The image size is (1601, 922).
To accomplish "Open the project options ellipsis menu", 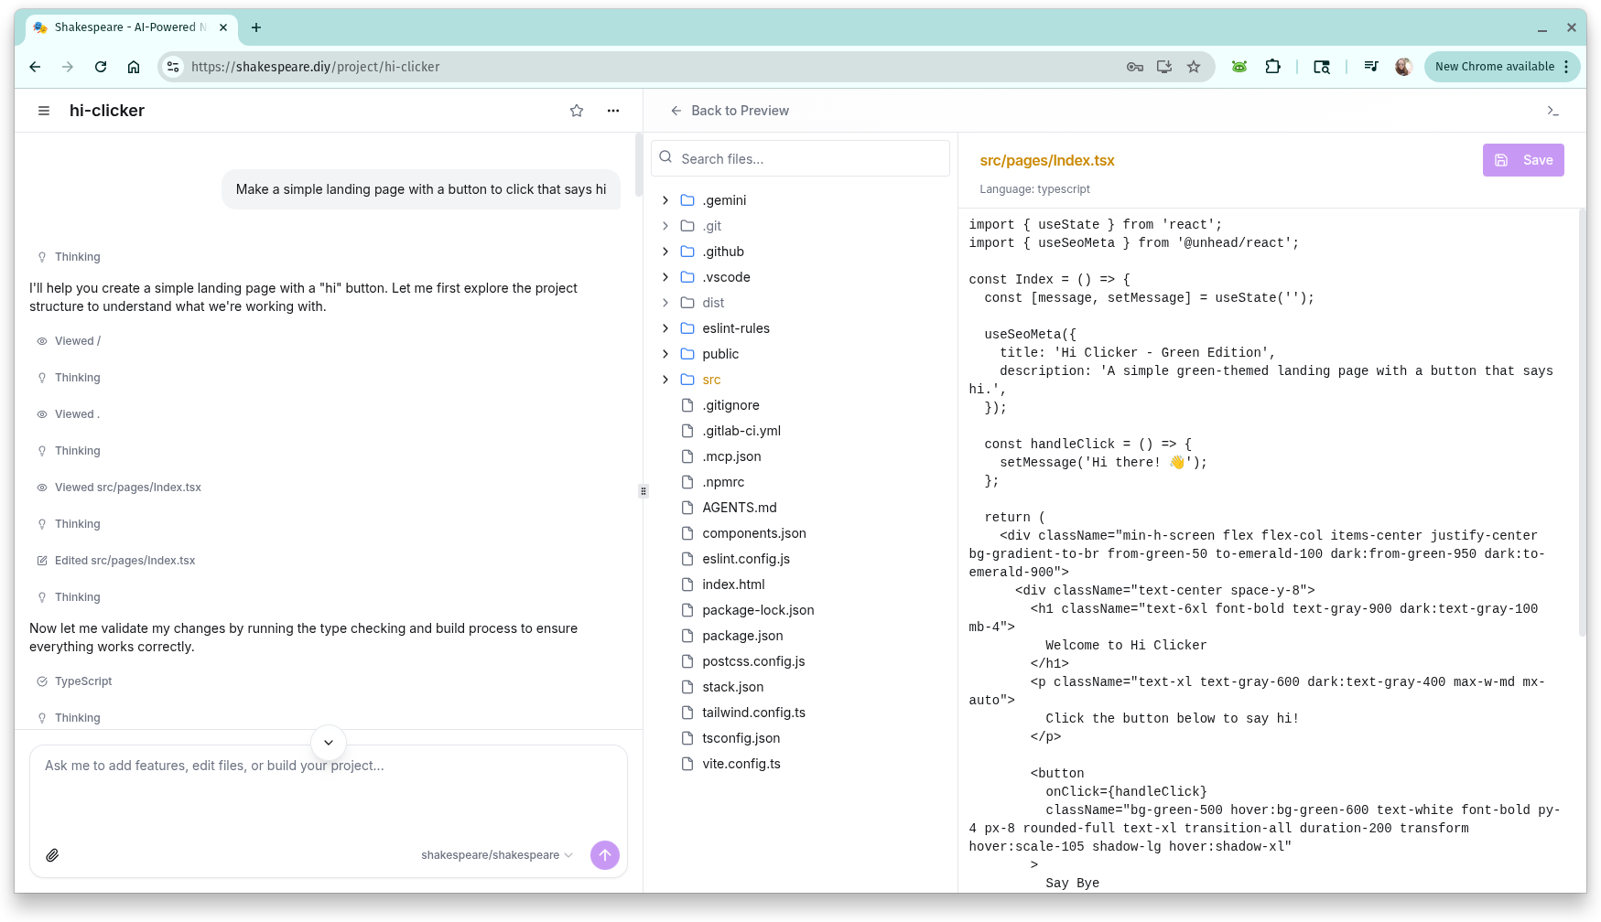I will 612,110.
